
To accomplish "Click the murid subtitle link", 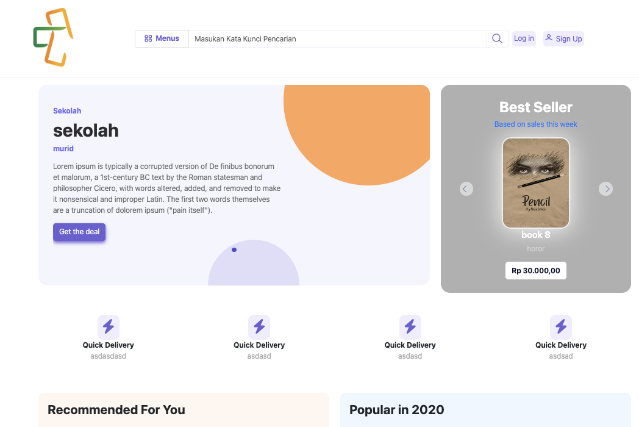I will [x=63, y=148].
